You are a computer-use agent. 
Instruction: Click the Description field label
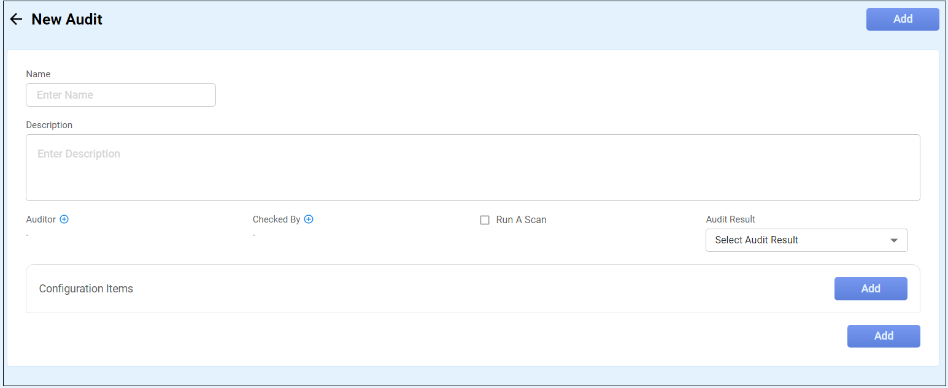(49, 125)
